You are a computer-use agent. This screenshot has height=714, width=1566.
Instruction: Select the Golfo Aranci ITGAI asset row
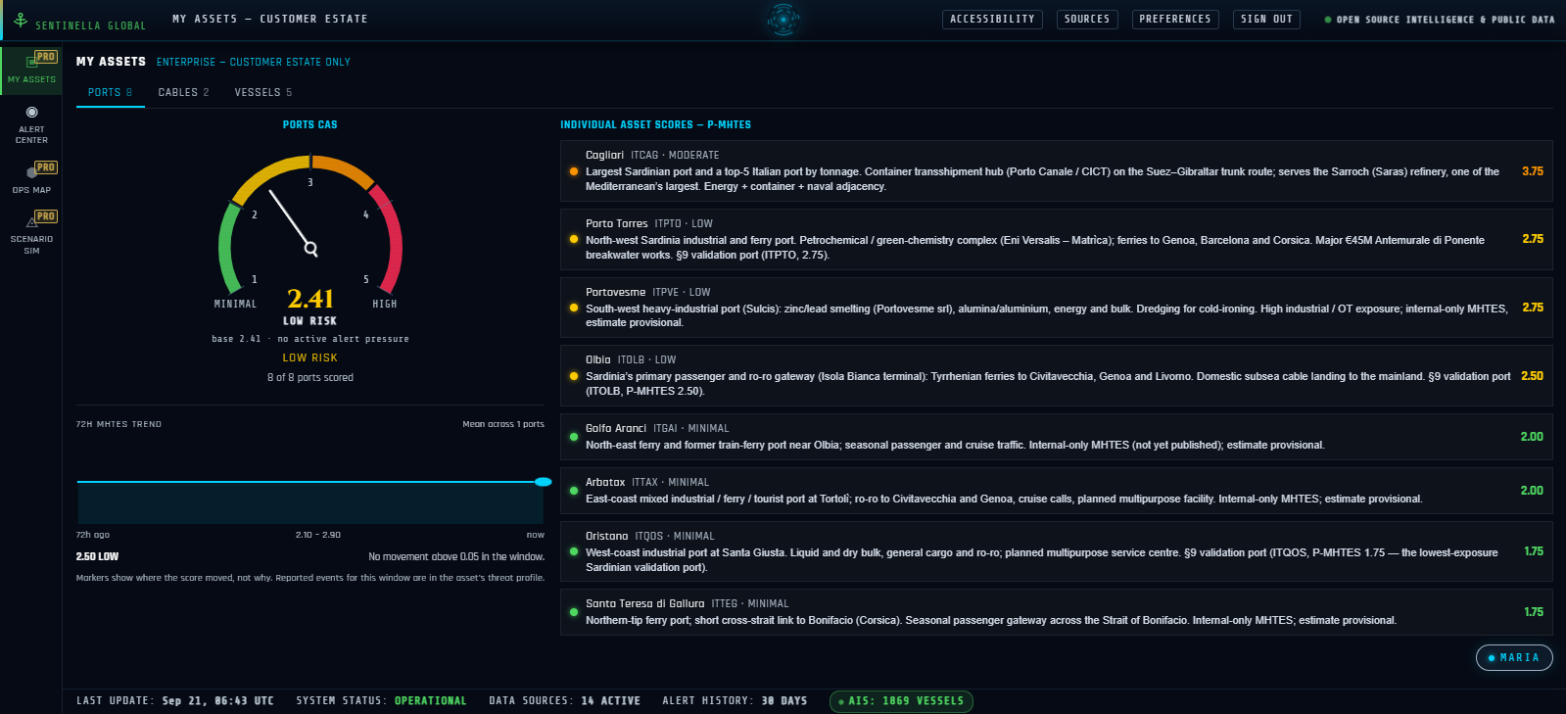(x=1056, y=437)
